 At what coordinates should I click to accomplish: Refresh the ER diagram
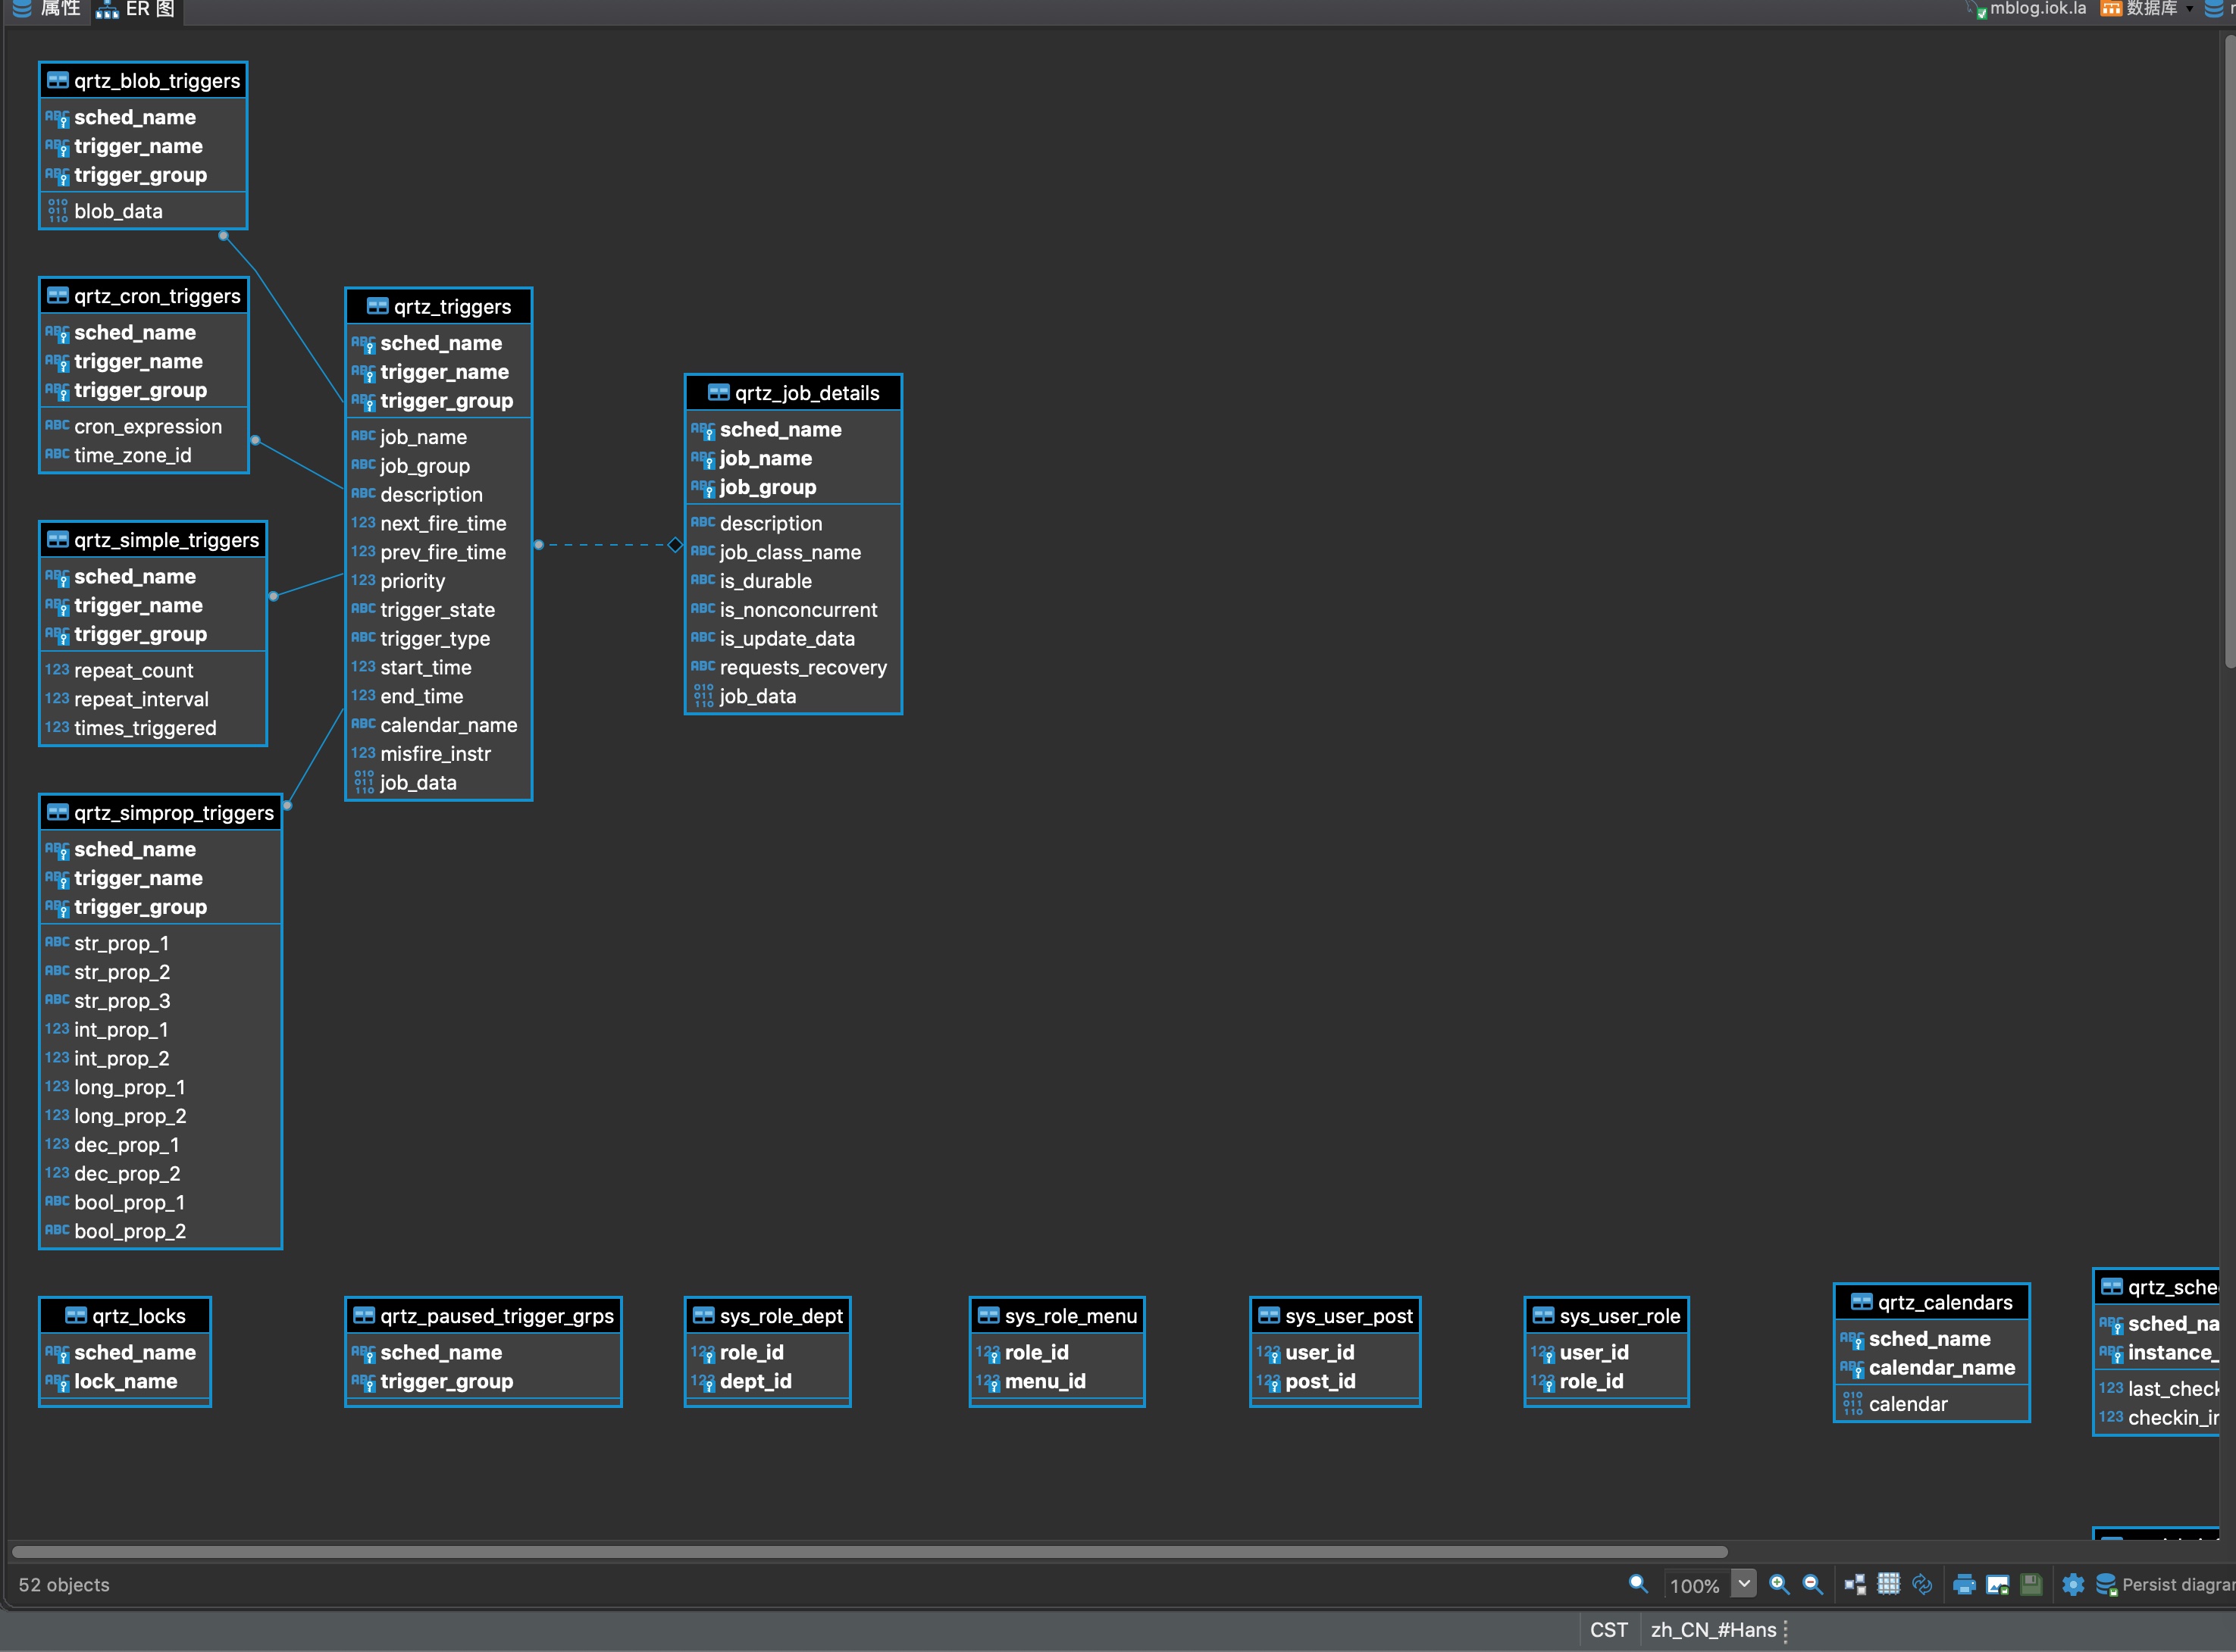tap(1921, 1584)
